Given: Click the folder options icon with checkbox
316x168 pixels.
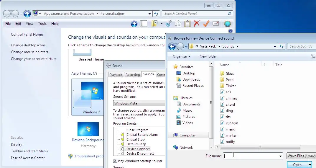Looking at the screenshot, I should pyautogui.click(x=154, y=24).
